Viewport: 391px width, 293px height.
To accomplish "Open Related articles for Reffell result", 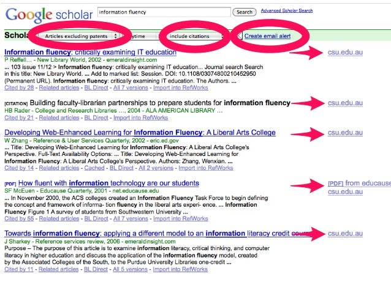I will pos(59,87).
